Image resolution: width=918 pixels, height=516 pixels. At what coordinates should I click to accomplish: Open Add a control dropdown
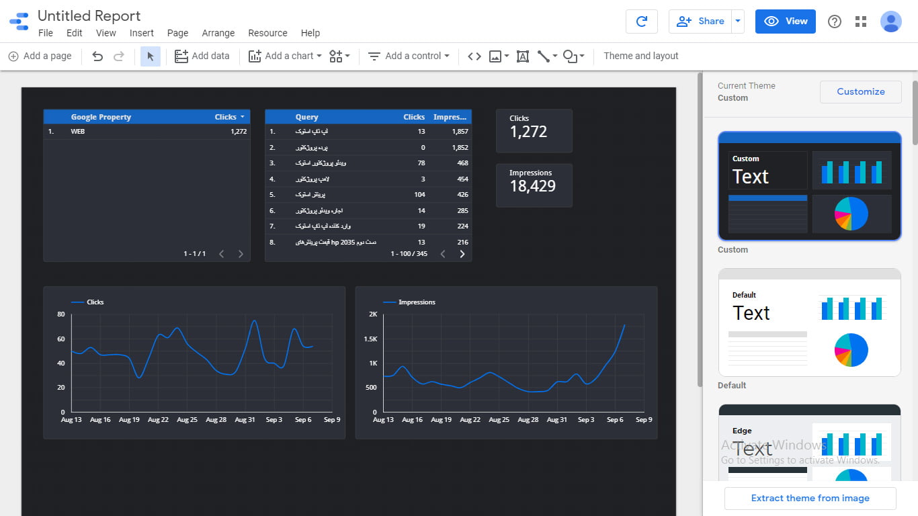(x=409, y=56)
